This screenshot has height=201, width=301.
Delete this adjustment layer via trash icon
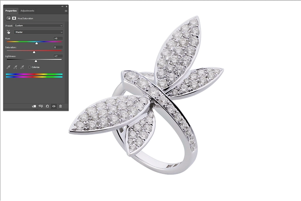pyautogui.click(x=60, y=106)
